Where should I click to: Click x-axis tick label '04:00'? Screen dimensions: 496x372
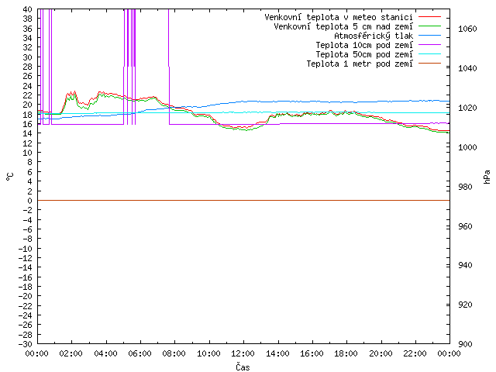pyautogui.click(x=105, y=353)
